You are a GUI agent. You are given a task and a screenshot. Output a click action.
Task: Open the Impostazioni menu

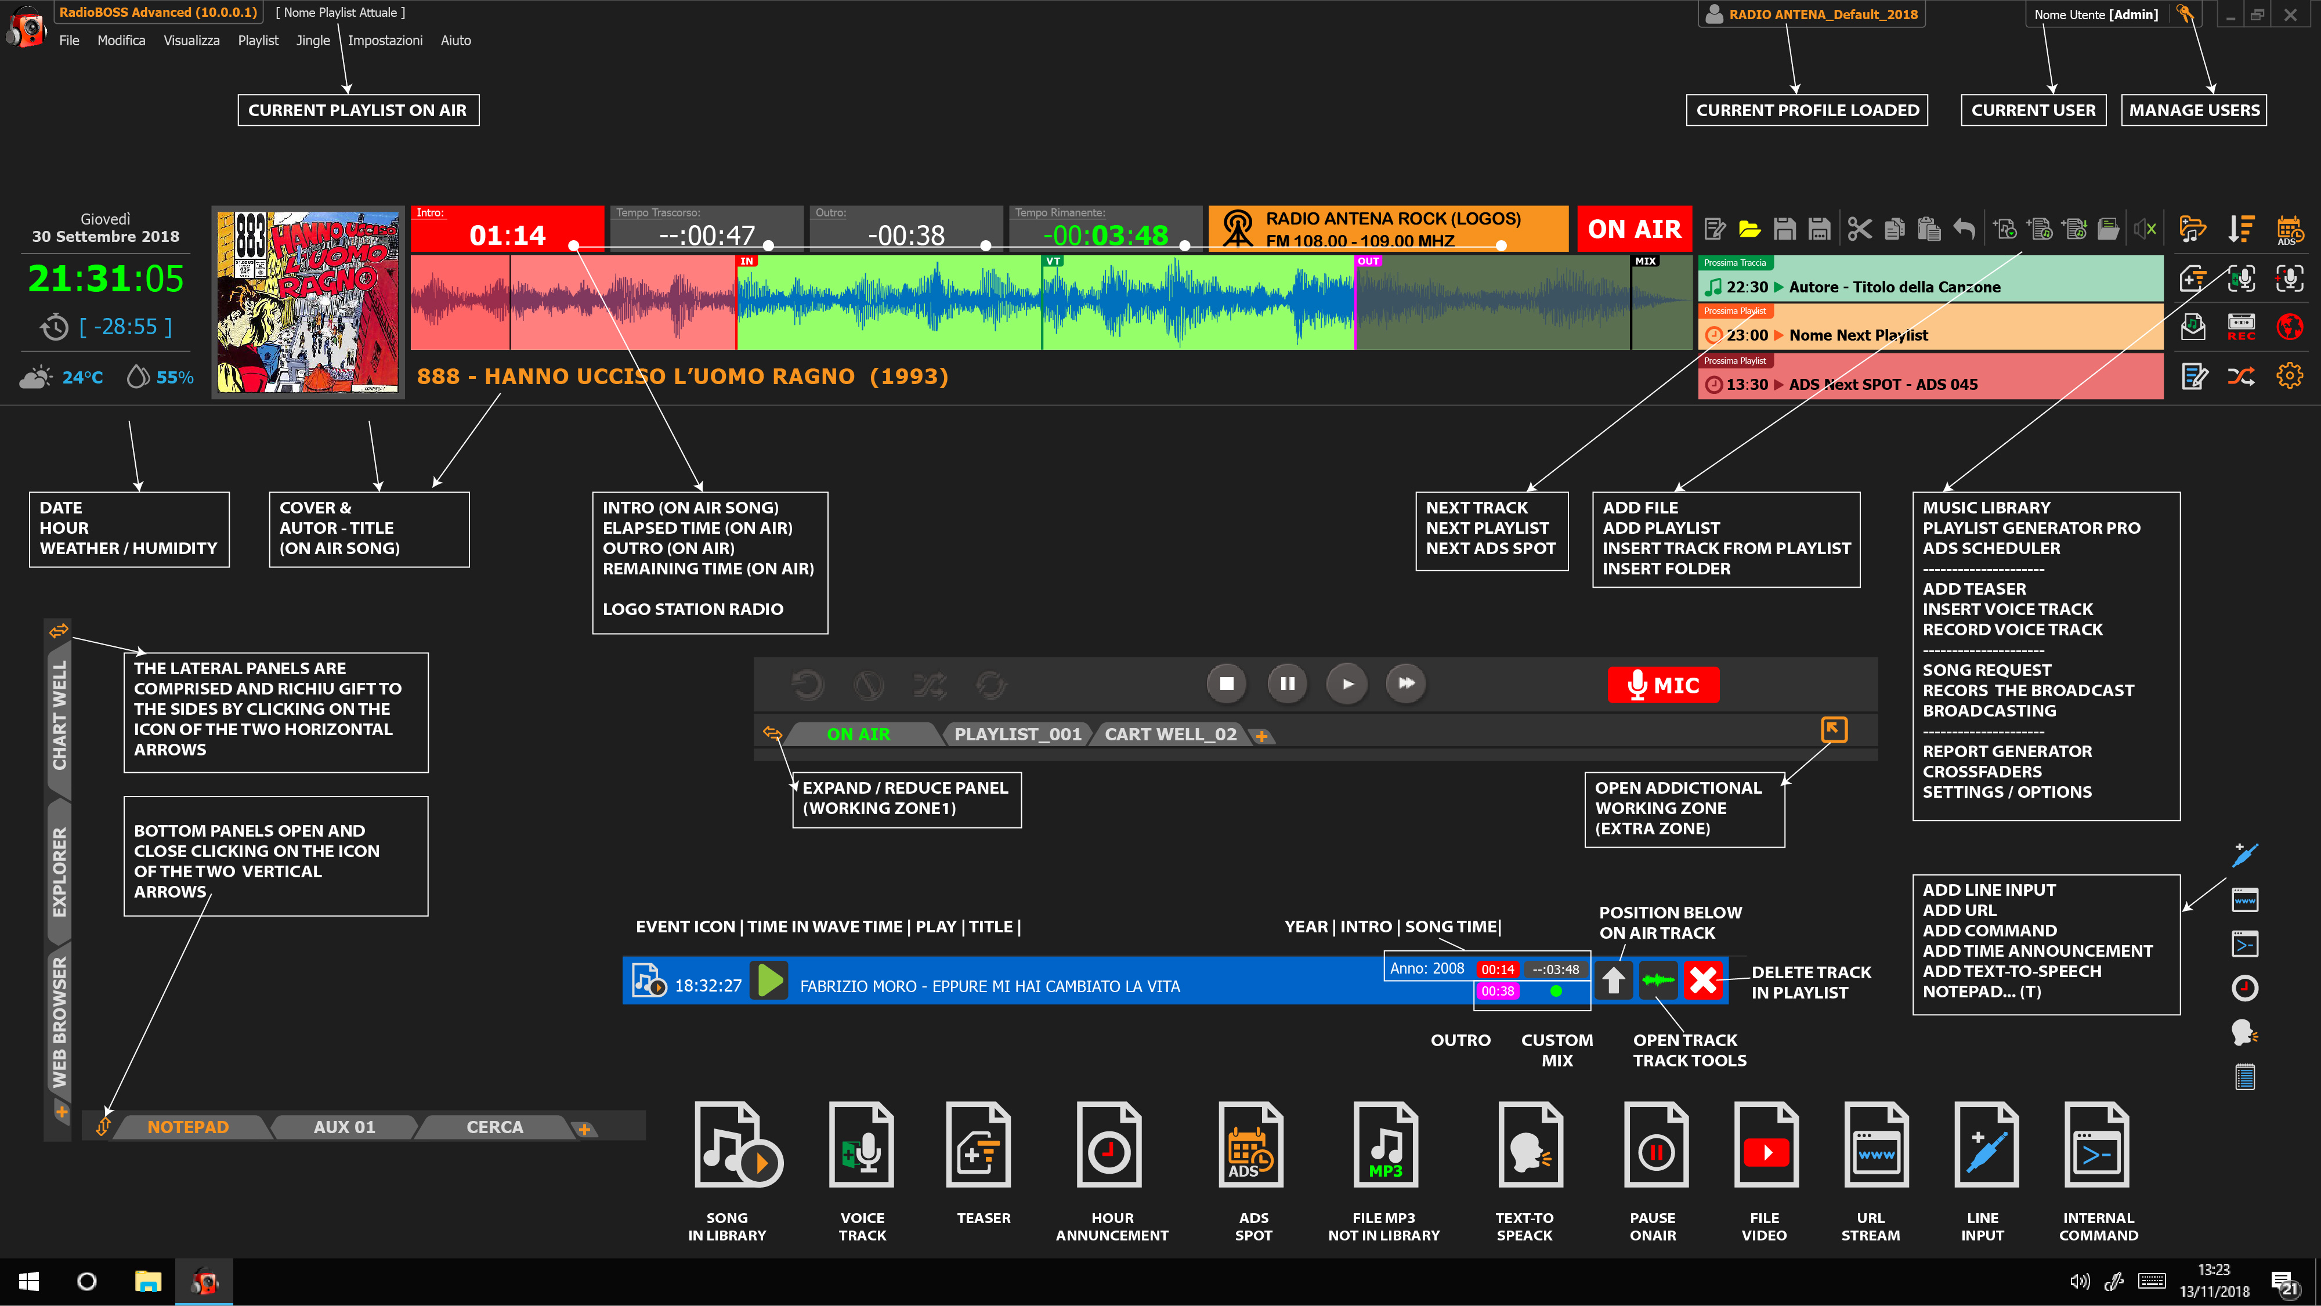[385, 41]
